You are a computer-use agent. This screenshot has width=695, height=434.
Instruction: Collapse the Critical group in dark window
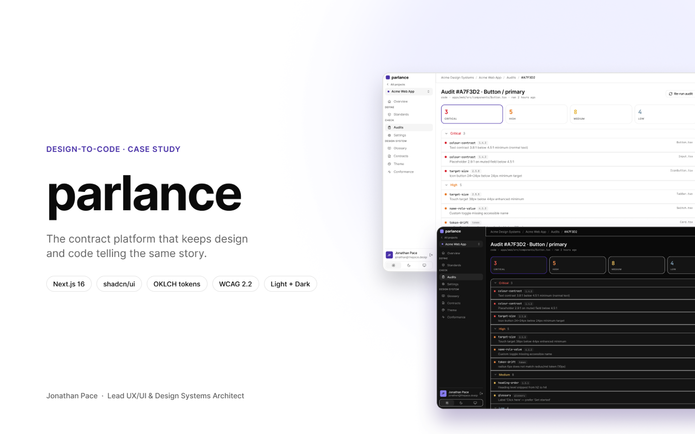point(495,283)
